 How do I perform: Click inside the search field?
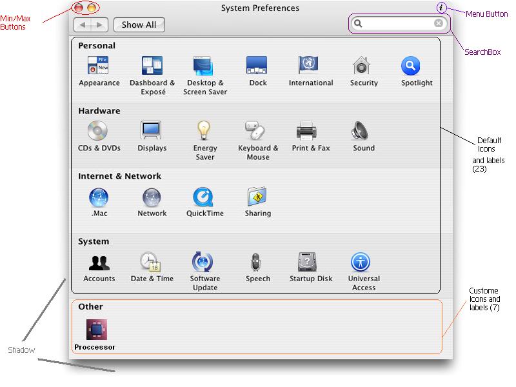399,23
